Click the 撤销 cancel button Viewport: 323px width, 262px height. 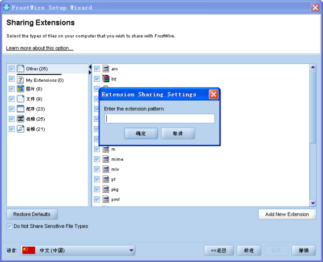pyautogui.click(x=304, y=250)
